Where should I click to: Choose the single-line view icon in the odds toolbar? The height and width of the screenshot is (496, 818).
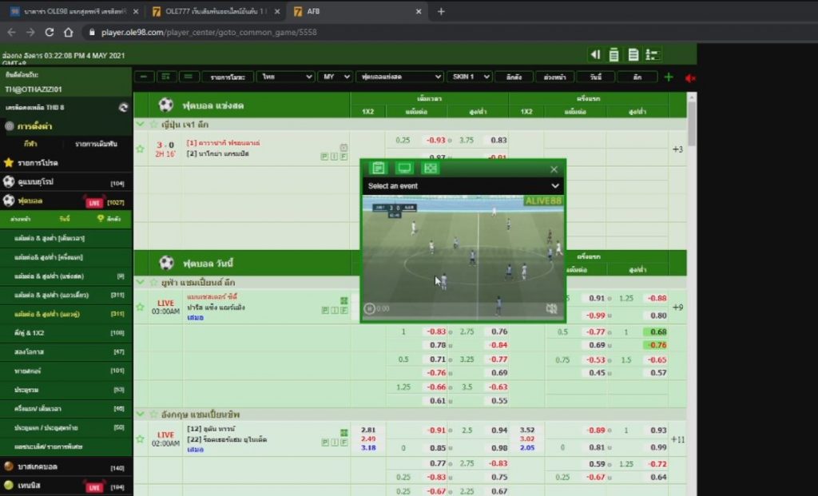tap(166, 77)
